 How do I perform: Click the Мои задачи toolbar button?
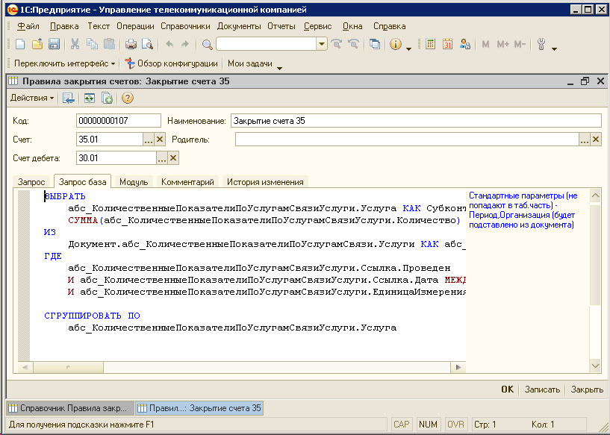(250, 63)
